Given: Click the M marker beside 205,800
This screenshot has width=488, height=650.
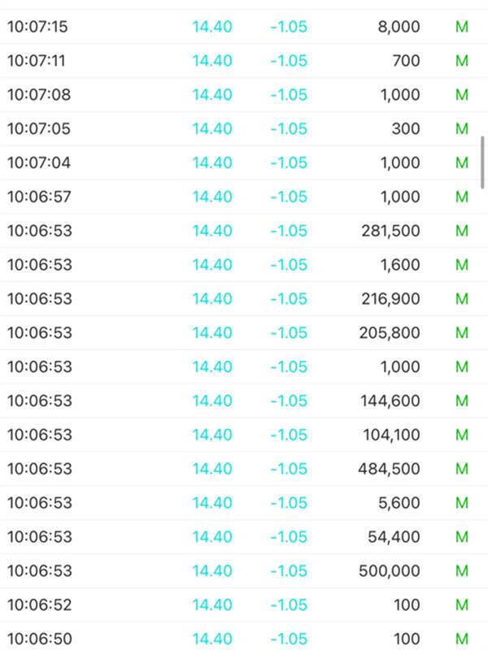Looking at the screenshot, I should (462, 333).
